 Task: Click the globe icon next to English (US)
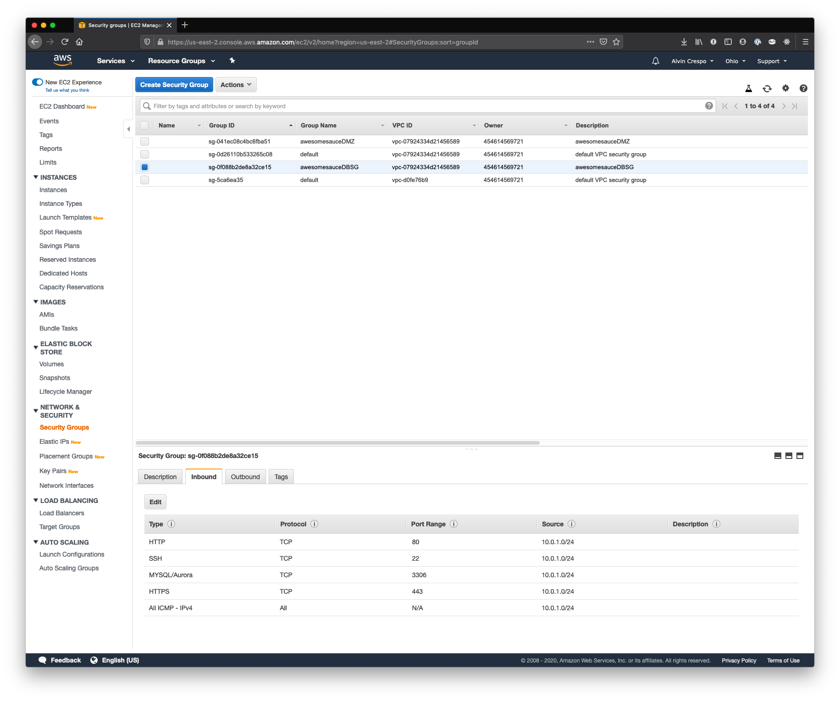click(x=94, y=660)
